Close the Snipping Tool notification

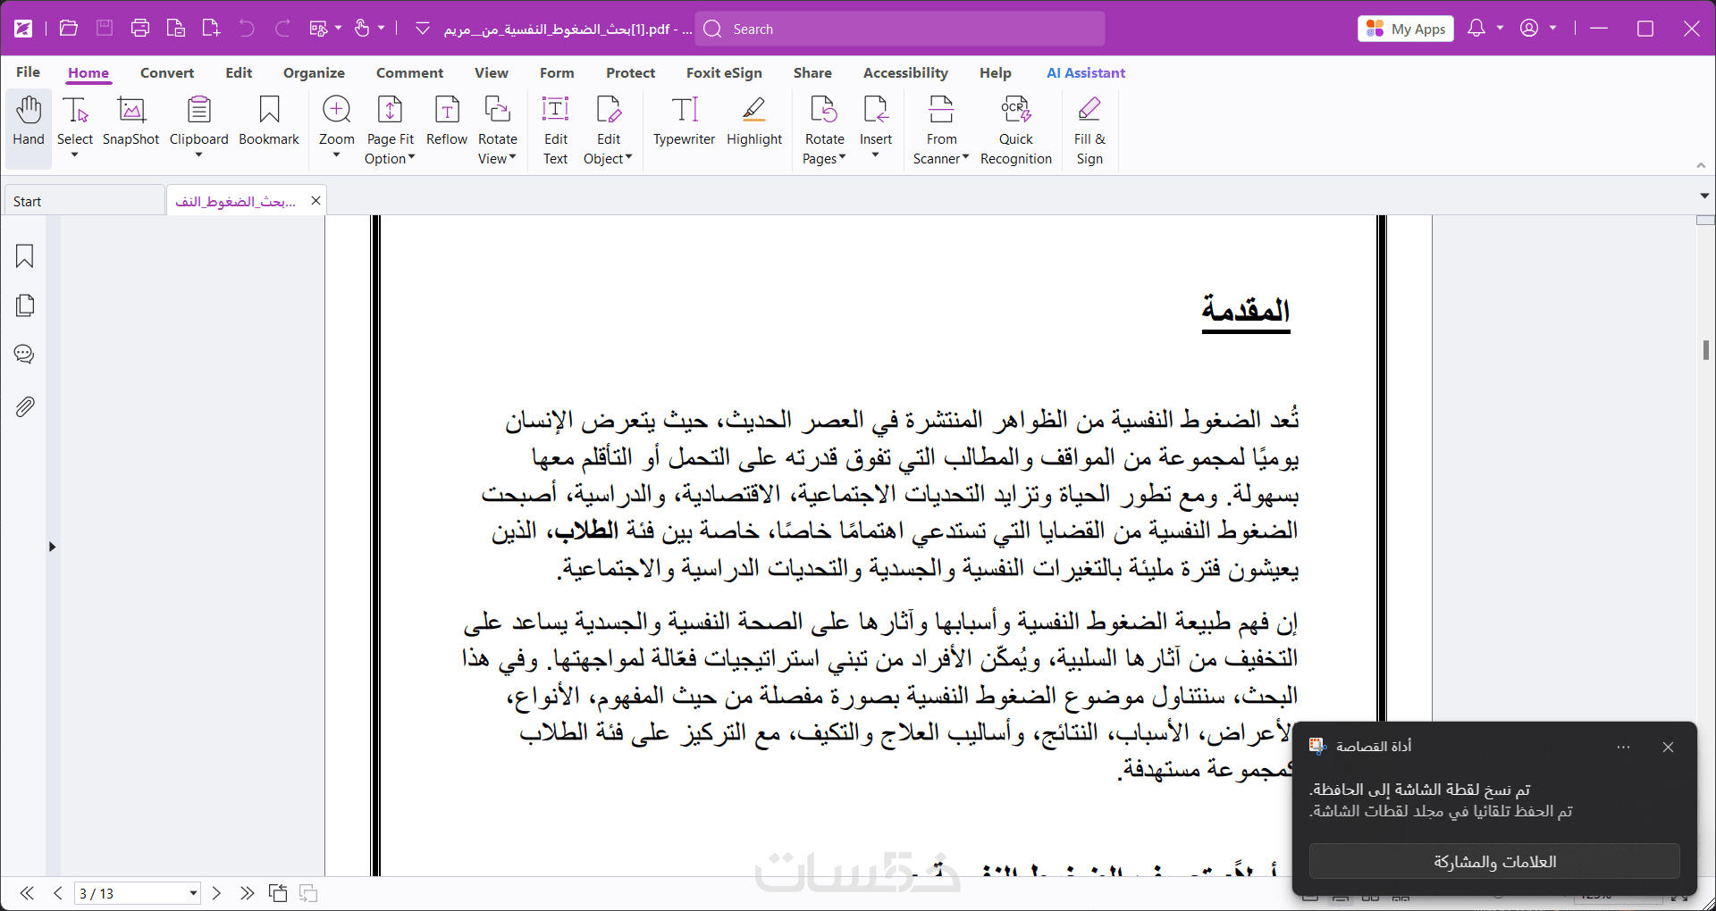(x=1668, y=747)
